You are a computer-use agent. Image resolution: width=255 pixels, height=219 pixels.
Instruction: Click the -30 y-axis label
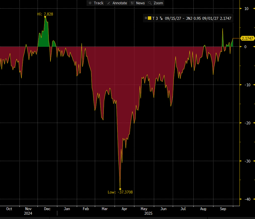click(x=247, y=161)
